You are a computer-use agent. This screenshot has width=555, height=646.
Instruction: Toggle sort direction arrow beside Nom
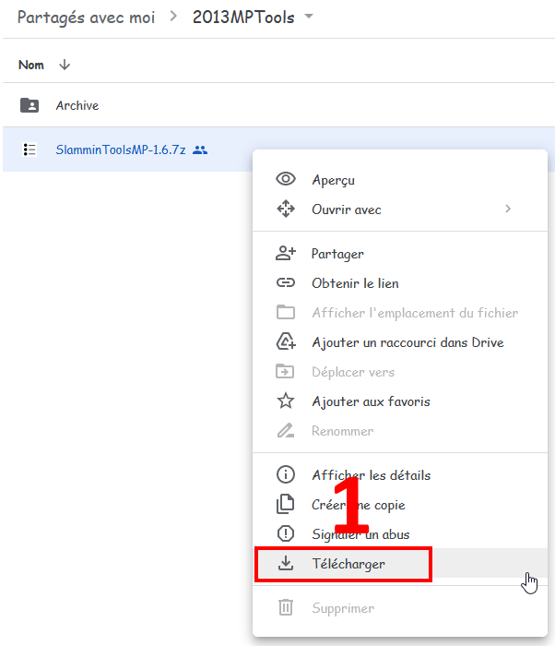(65, 65)
